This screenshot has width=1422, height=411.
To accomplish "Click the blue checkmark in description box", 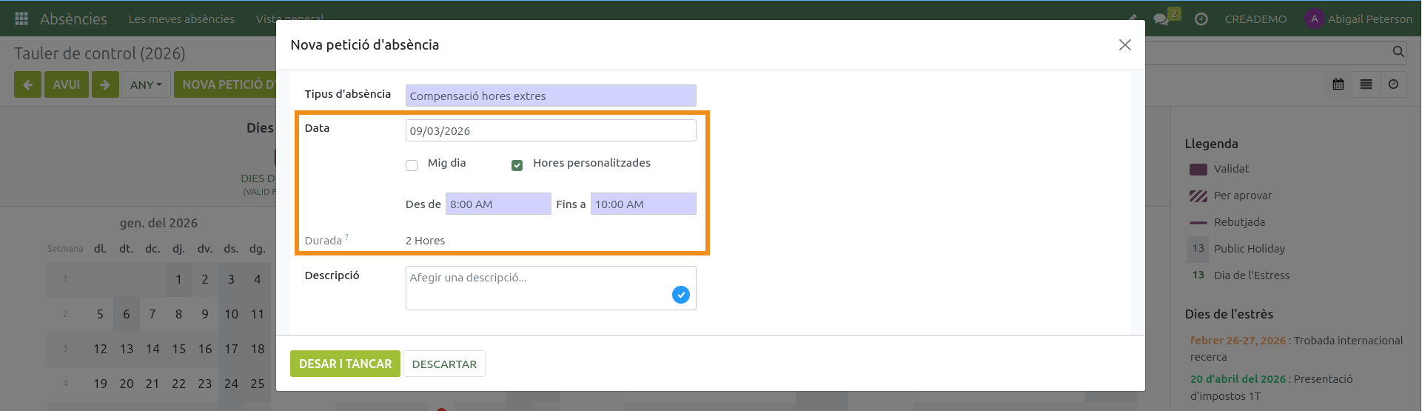I will click(x=680, y=295).
